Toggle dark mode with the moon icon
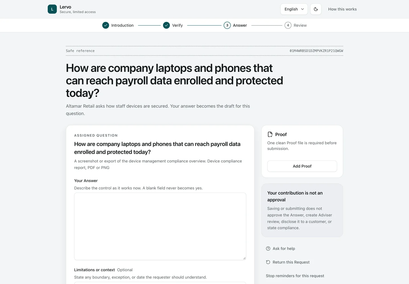Image resolution: width=409 pixels, height=284 pixels. tap(316, 9)
